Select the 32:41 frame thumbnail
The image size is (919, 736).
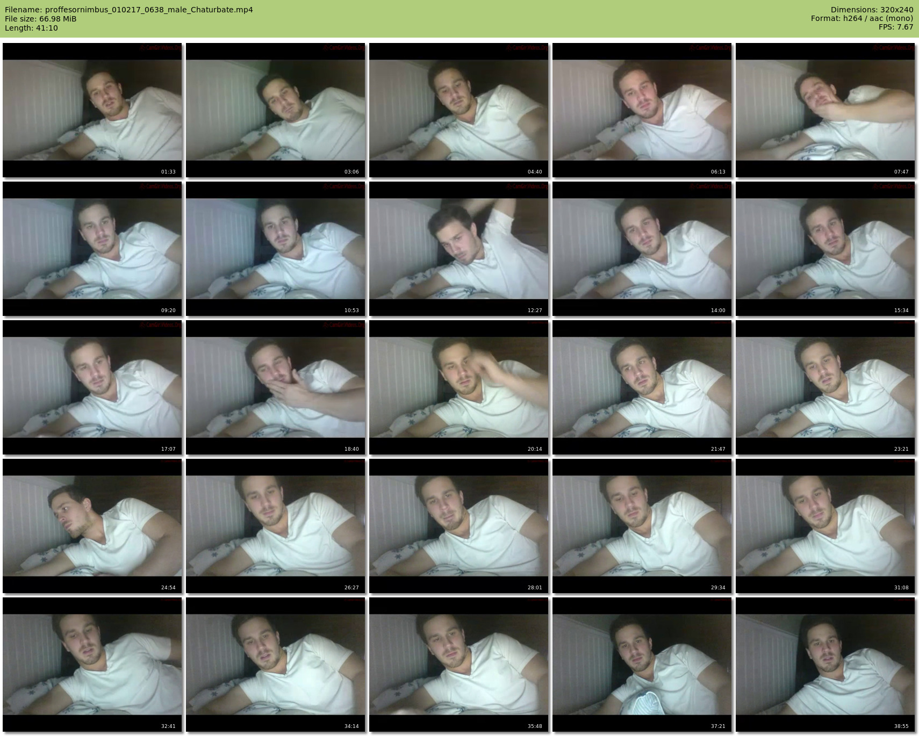coord(92,665)
